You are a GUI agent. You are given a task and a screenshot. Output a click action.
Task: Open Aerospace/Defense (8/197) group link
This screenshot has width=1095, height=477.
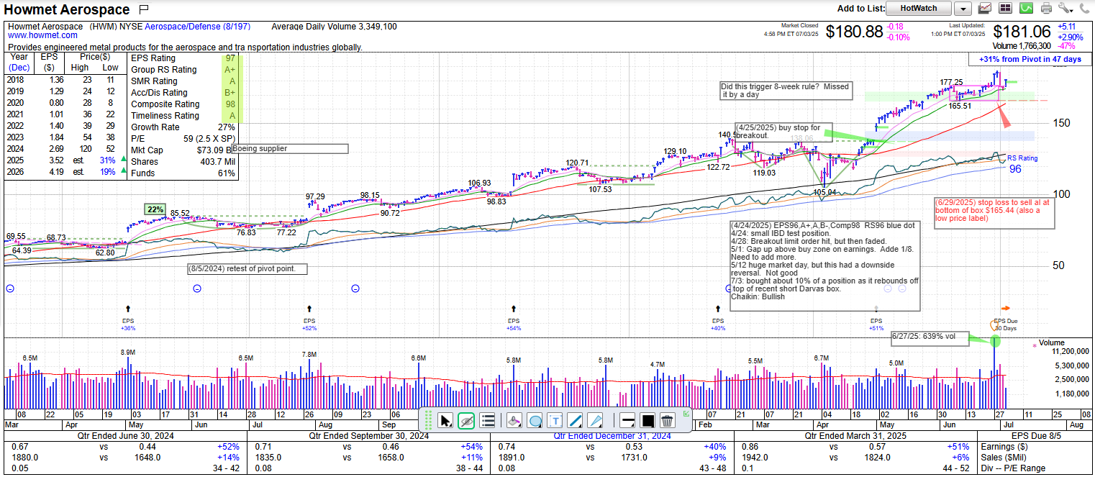[197, 27]
